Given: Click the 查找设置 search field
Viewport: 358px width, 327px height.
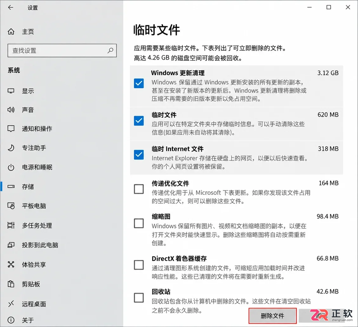Looking at the screenshot, I should tap(62, 50).
